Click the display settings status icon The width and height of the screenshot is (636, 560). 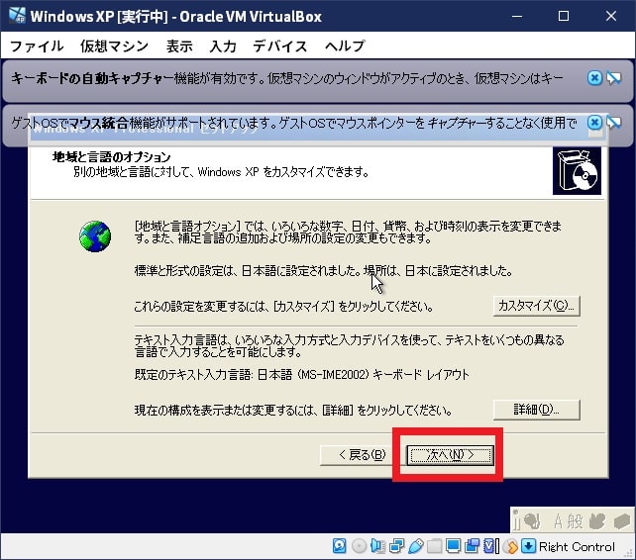[453, 546]
